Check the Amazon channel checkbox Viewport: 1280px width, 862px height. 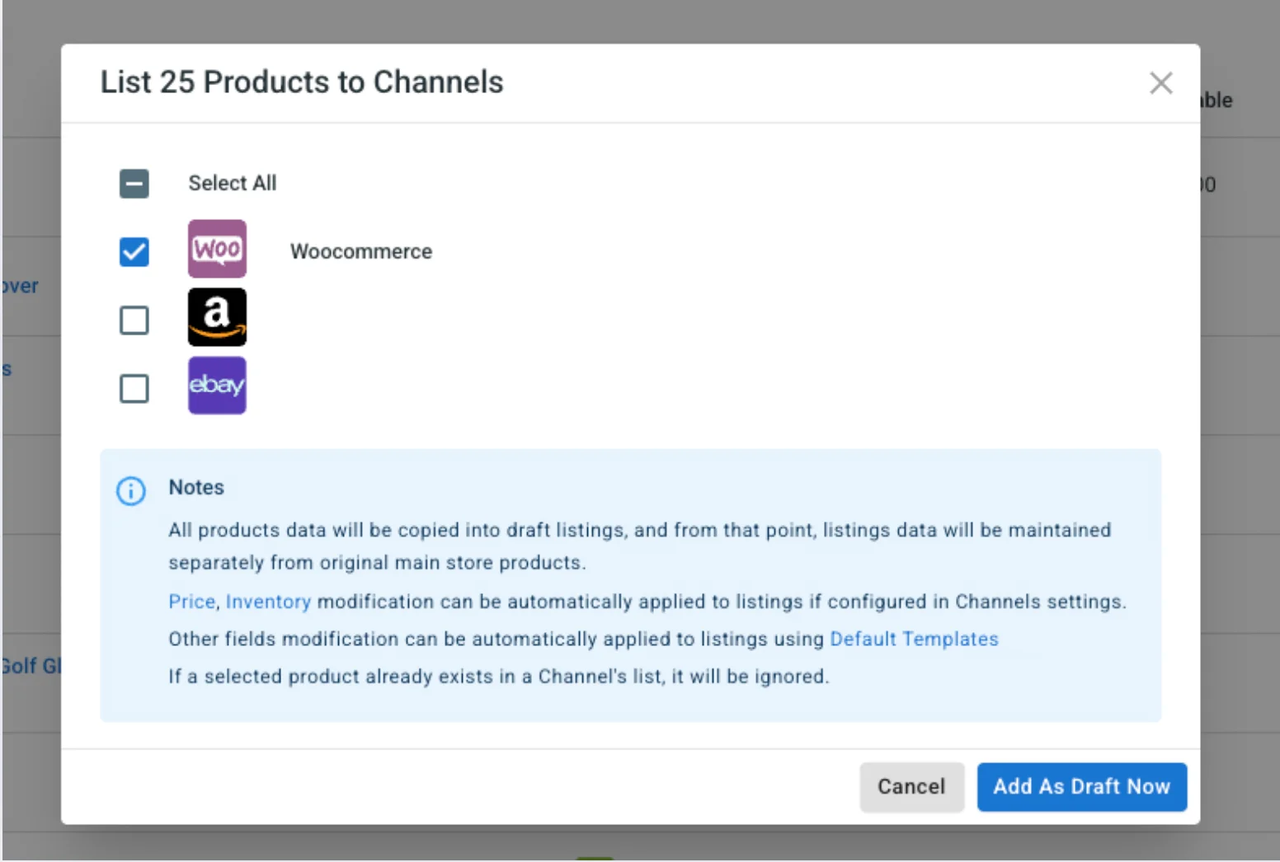134,320
